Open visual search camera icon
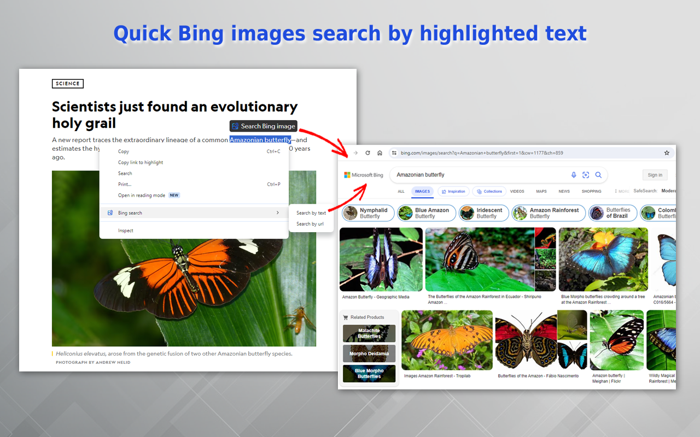The height and width of the screenshot is (437, 700). (586, 175)
